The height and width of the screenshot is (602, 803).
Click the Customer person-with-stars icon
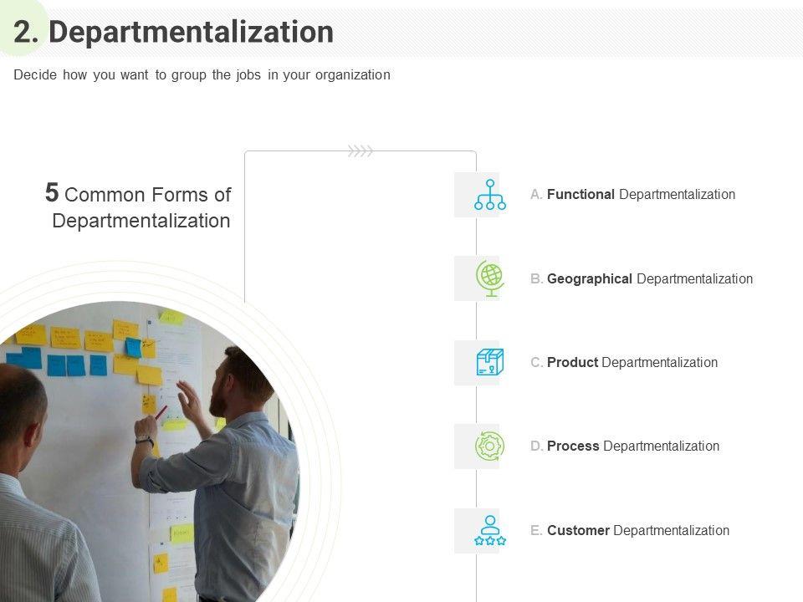click(x=490, y=530)
